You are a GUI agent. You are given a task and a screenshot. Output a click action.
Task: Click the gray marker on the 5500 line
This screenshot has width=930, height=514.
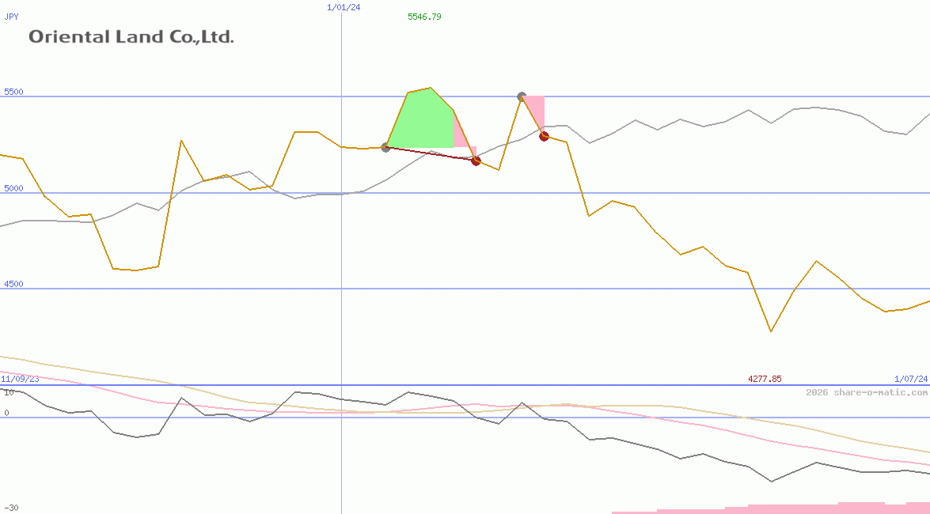(x=522, y=96)
